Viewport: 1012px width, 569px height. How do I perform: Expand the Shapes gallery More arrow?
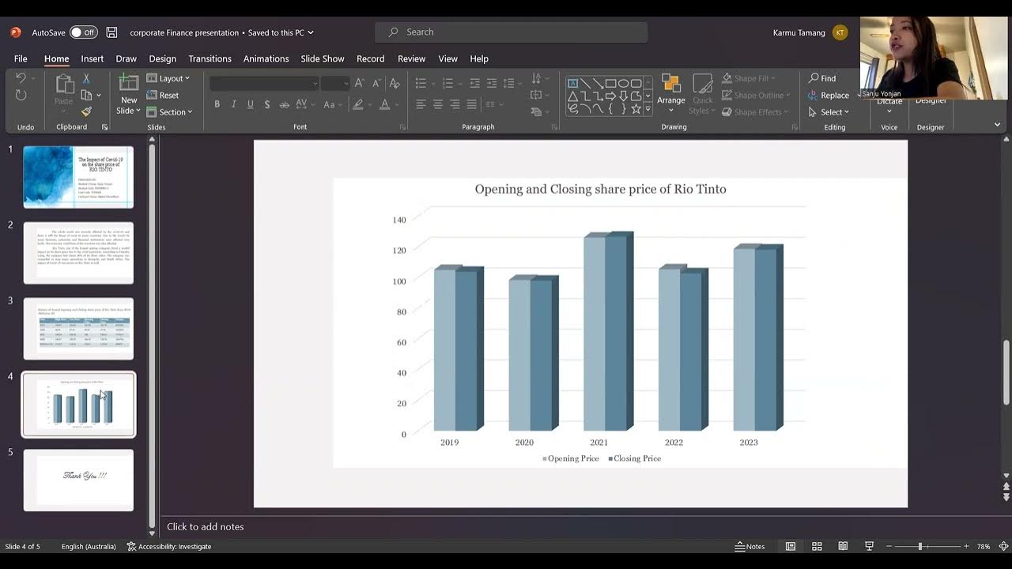coord(648,110)
